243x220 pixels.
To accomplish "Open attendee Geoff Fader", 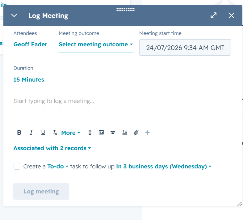I will click(x=30, y=44).
